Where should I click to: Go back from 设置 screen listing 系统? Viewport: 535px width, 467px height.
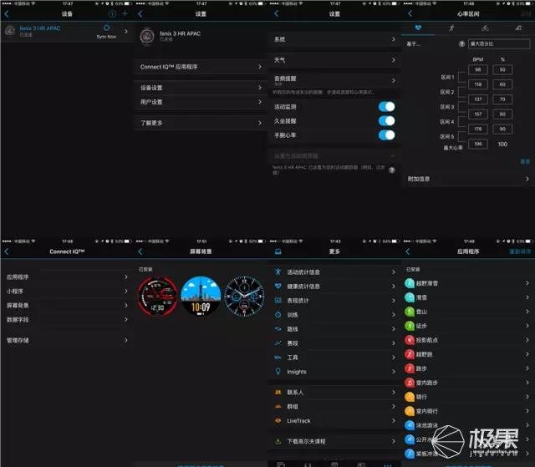[x=277, y=13]
